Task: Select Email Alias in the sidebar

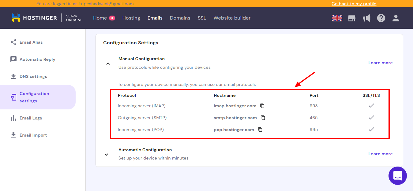Action: click(31, 42)
